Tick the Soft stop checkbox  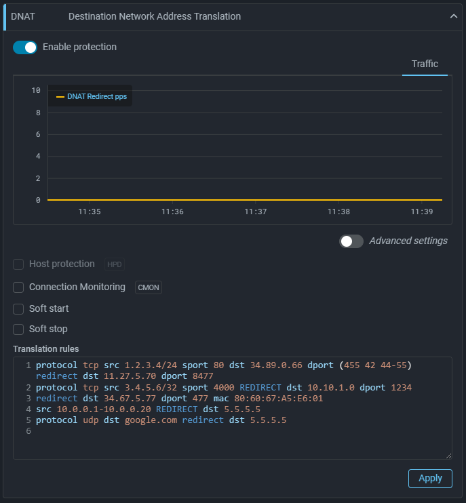click(x=18, y=329)
